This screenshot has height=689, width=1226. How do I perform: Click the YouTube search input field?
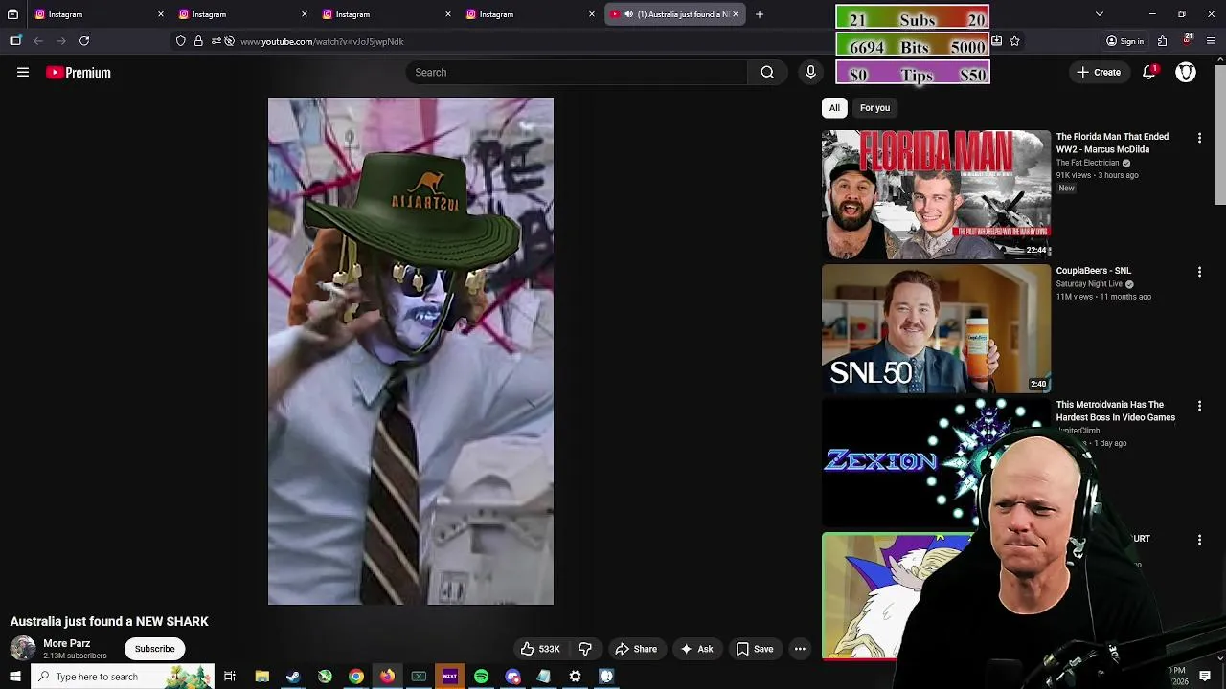click(578, 72)
